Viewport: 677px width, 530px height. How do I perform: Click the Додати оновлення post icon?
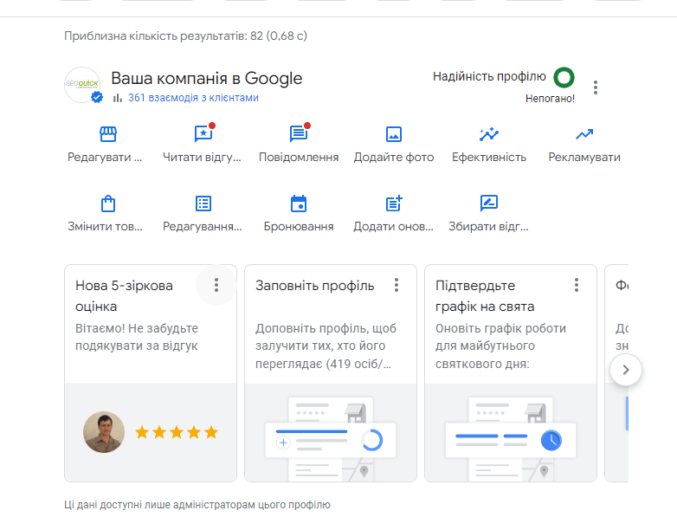point(394,203)
